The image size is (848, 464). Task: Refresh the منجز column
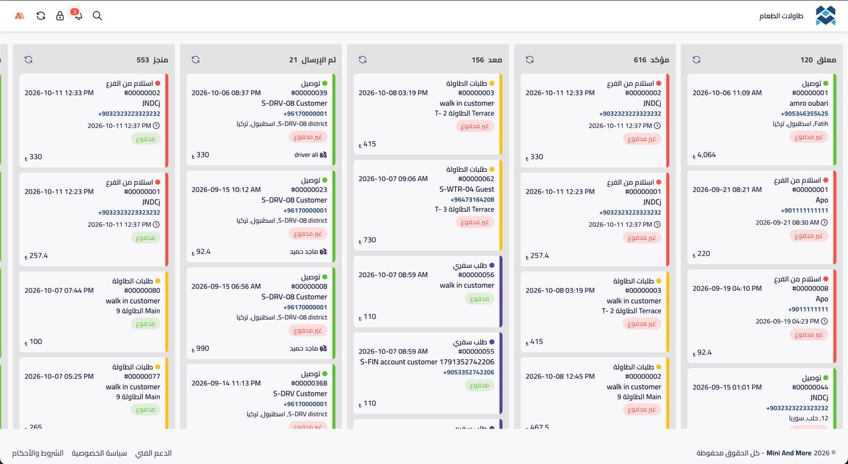(x=28, y=59)
